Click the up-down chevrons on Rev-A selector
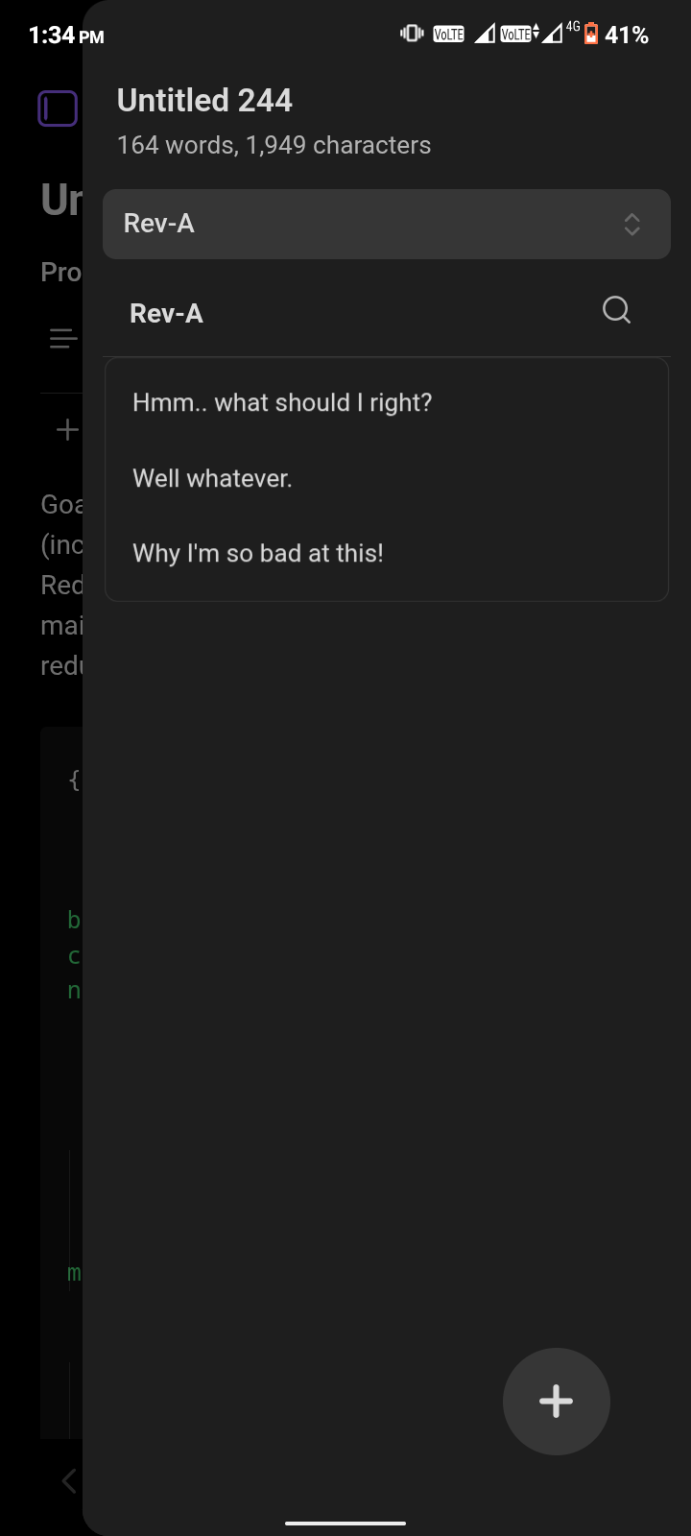 tap(631, 224)
